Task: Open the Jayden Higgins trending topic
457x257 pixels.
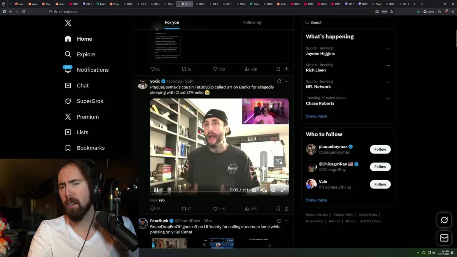Action: (x=320, y=54)
